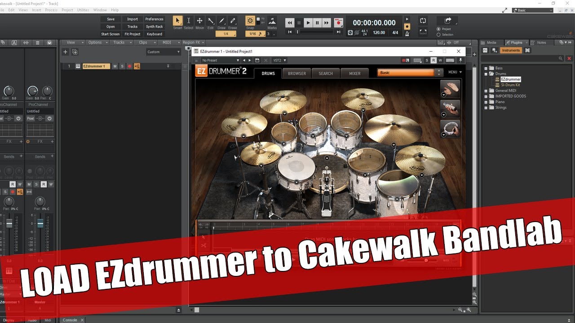Click the Export share arrow icon

[x=448, y=21]
